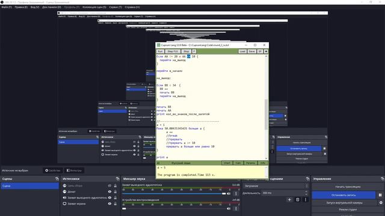Click the Свойства button under the main preview
The width and height of the screenshot is (385, 216).
click(52, 170)
